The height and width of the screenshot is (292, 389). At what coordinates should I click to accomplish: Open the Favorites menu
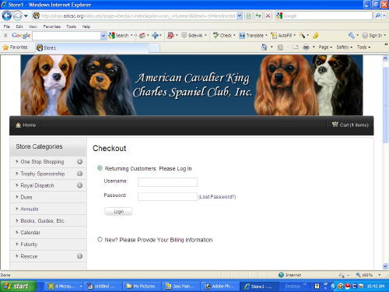[52, 26]
